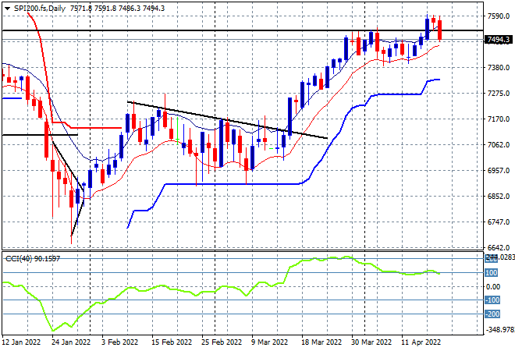Click the CCI level -200 label
Viewport: 515px width, 351px height.
click(x=492, y=314)
